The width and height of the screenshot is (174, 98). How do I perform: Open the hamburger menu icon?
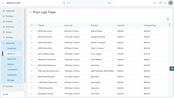click(x=3, y=3)
